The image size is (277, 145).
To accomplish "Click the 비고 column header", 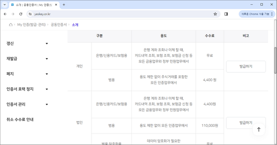I will 246,36.
